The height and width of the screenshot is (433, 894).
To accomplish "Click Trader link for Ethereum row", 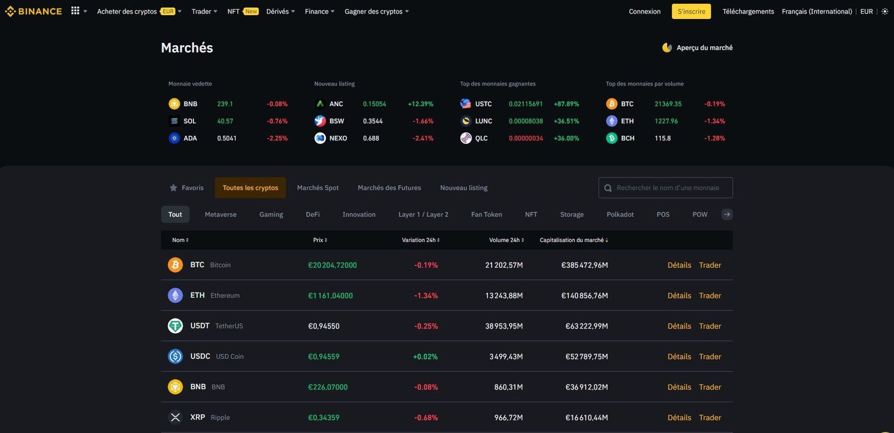I will [x=710, y=296].
